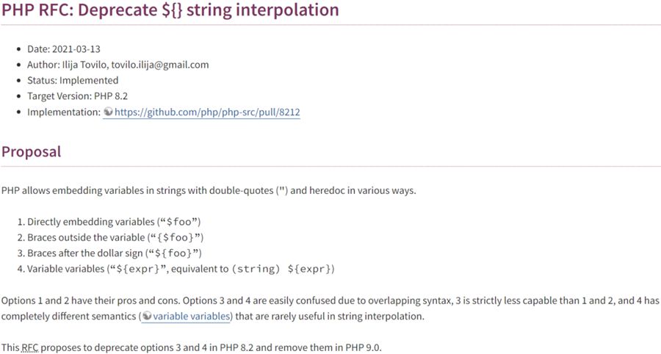Click the Proposal section heading
661x354 pixels.
coord(31,152)
